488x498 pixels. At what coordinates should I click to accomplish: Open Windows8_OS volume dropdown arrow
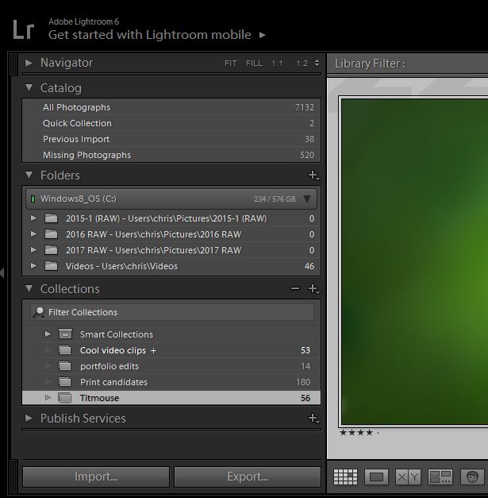tap(308, 199)
